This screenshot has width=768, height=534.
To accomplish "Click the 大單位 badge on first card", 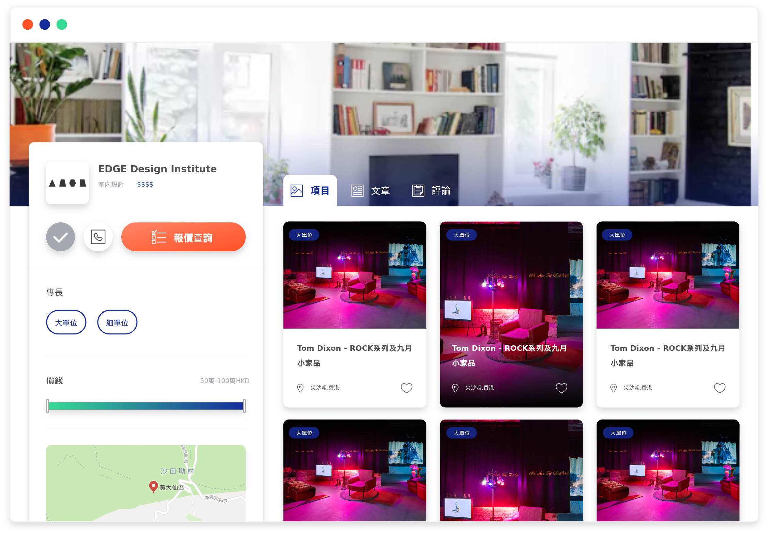I will [304, 235].
